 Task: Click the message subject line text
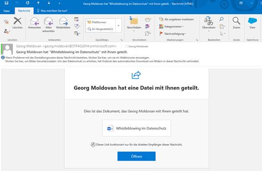[72, 52]
